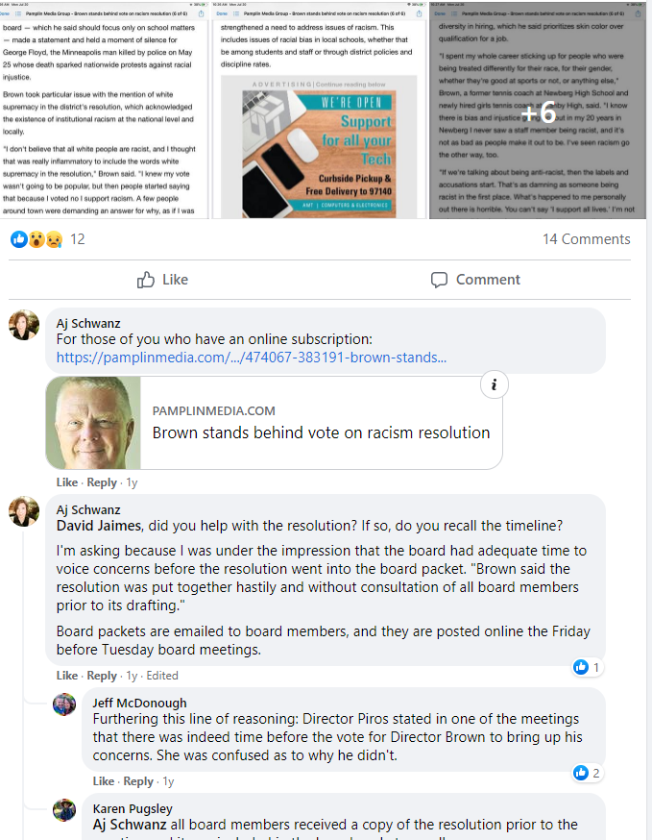Expand the 14 Comments list
652x840 pixels.
(586, 239)
